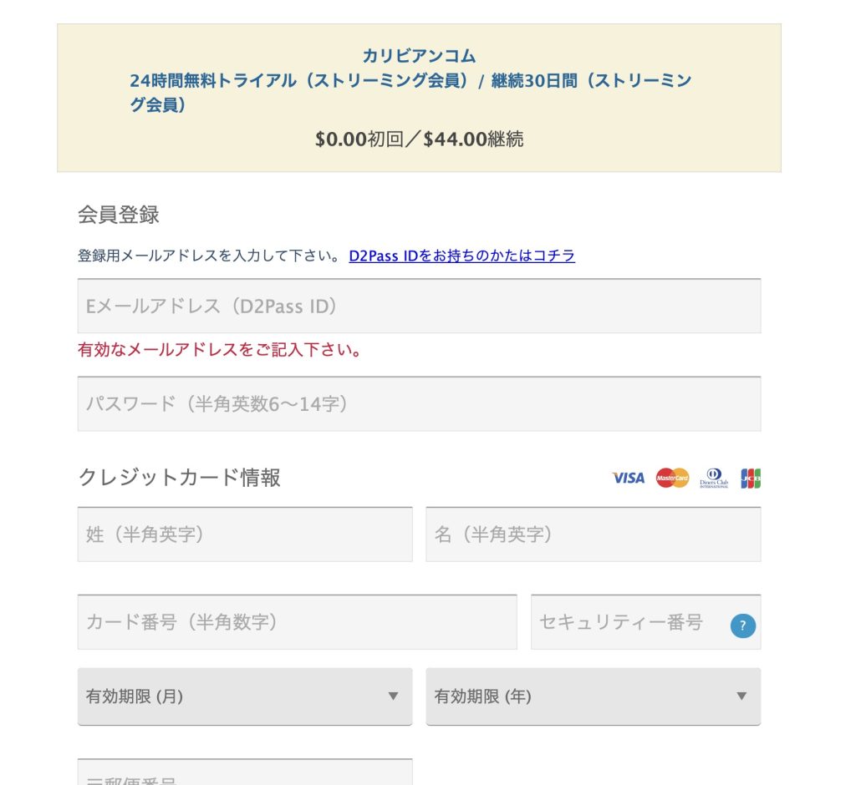Expand the 有効期限 (年) dropdown
856x785 pixels.
click(x=593, y=696)
